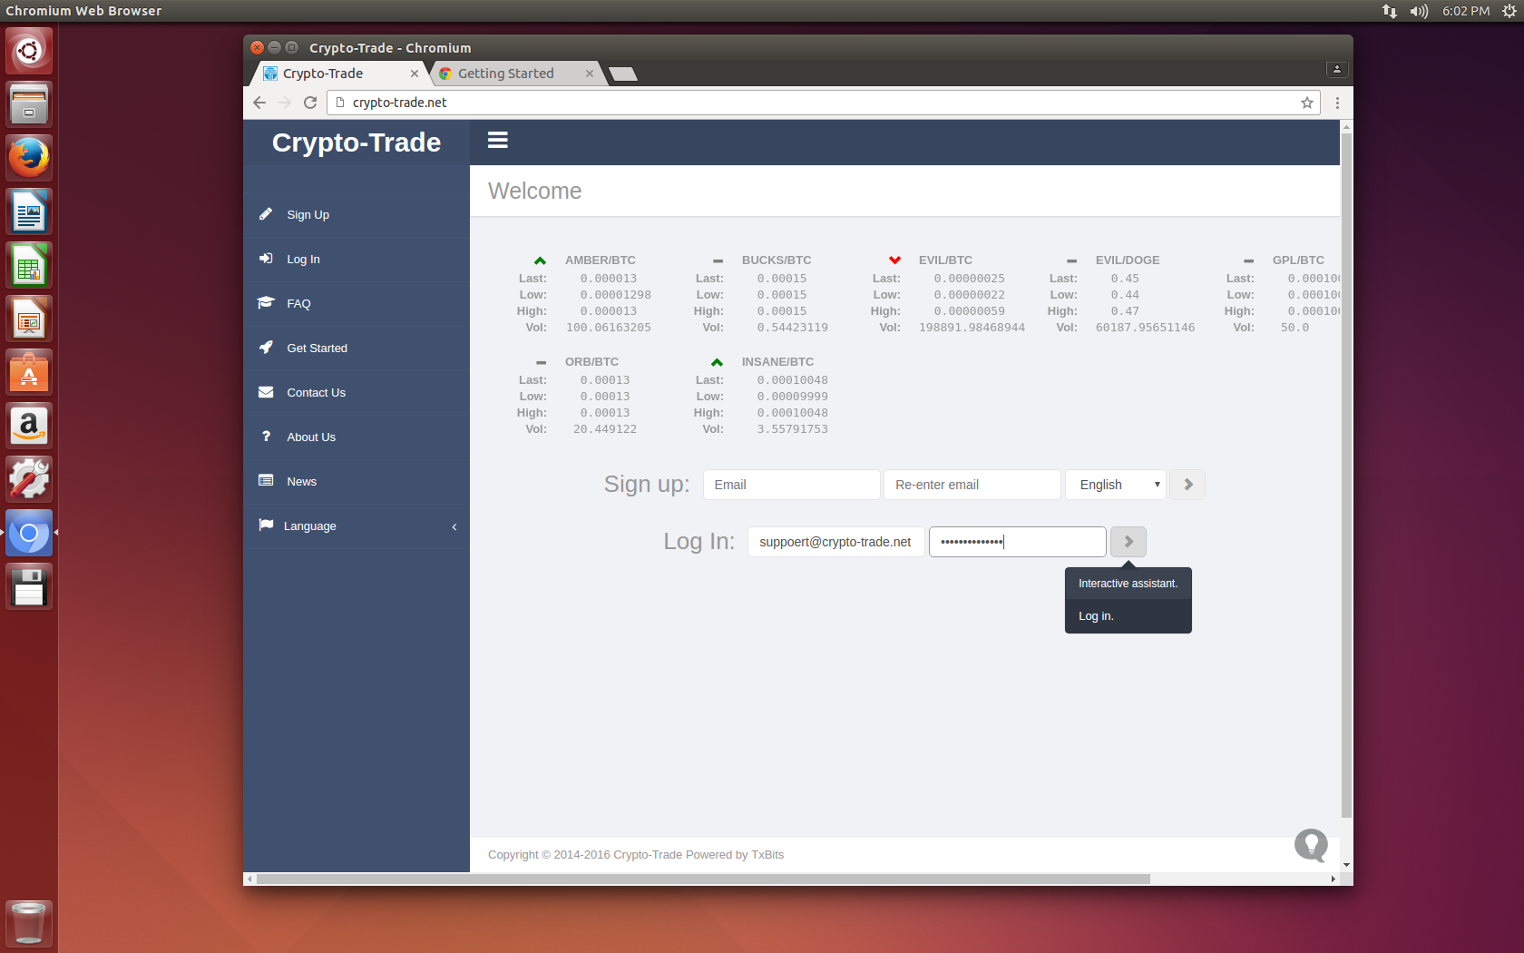The width and height of the screenshot is (1524, 953).
Task: Click the login password field
Action: (x=1018, y=542)
